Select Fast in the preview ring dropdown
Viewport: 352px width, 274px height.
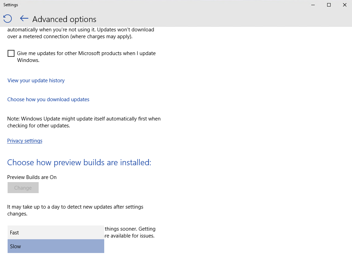click(x=56, y=233)
